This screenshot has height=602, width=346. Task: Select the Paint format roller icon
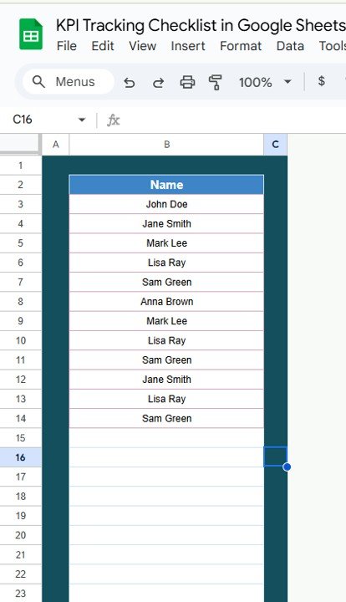pos(216,82)
